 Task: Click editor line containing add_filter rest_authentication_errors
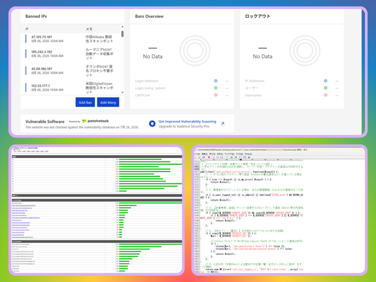click(240, 172)
